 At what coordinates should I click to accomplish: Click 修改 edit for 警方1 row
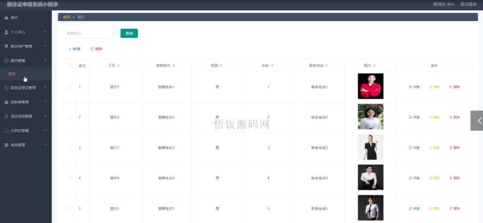(x=434, y=87)
